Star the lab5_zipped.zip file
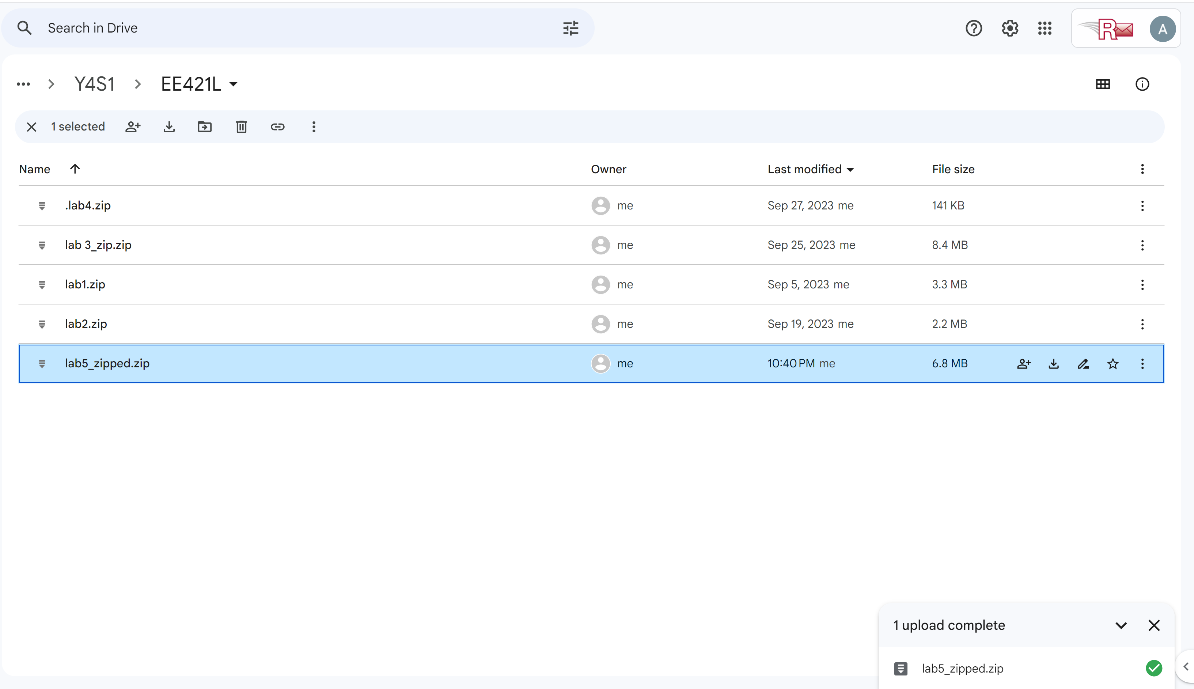 point(1112,363)
